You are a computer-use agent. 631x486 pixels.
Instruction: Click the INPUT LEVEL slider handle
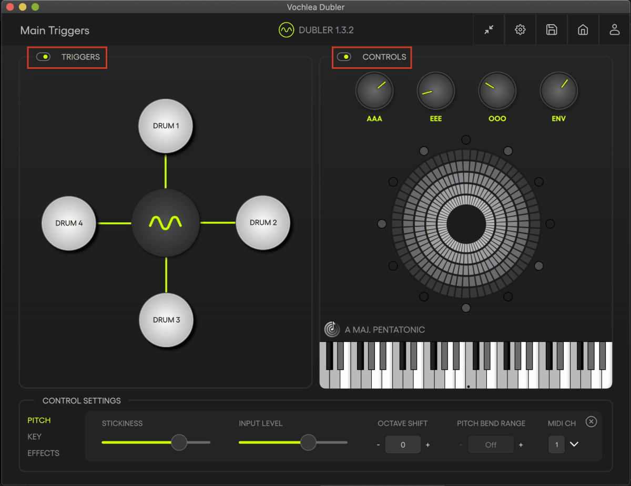(308, 442)
